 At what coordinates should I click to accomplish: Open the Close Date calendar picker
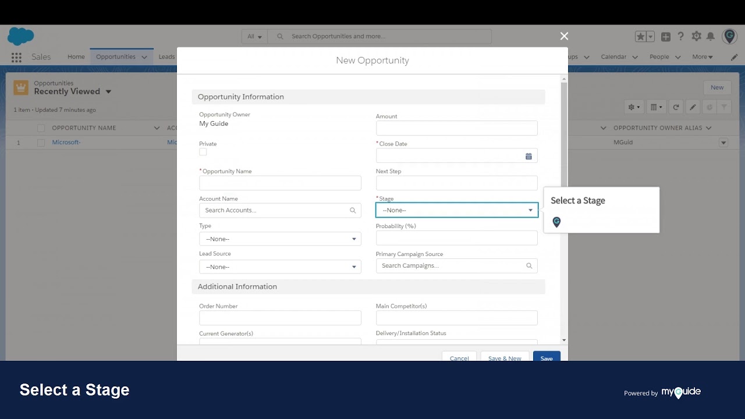[528, 156]
